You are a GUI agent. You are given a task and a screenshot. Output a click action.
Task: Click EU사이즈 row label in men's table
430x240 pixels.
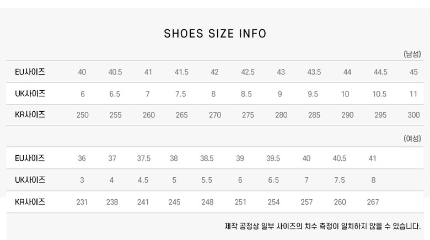tap(30, 72)
